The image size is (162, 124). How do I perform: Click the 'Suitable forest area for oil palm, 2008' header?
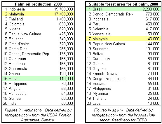click(x=123, y=4)
